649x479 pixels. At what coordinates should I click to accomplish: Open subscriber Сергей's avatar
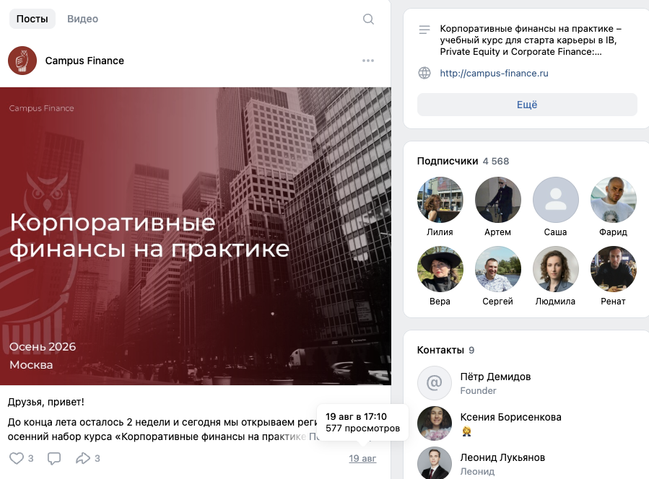497,269
